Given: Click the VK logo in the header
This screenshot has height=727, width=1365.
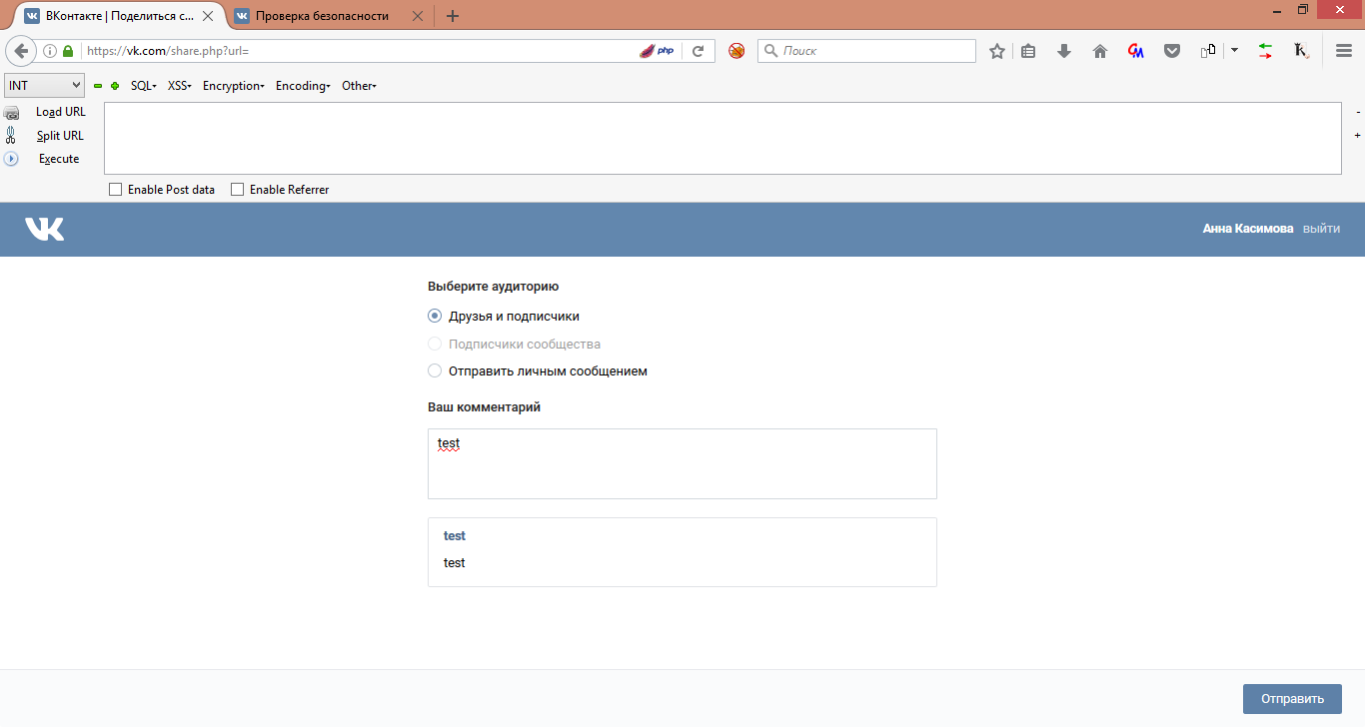Looking at the screenshot, I should tap(45, 230).
